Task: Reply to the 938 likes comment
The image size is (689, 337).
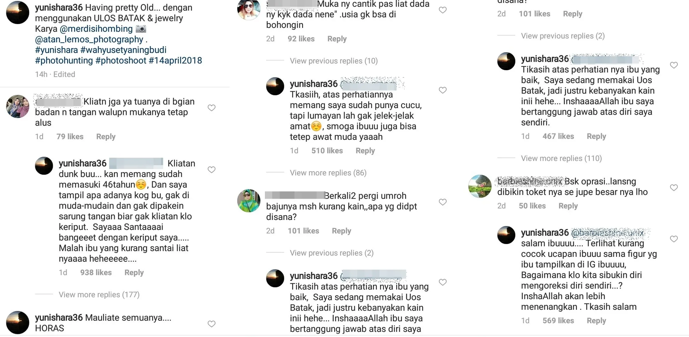Action: [134, 273]
